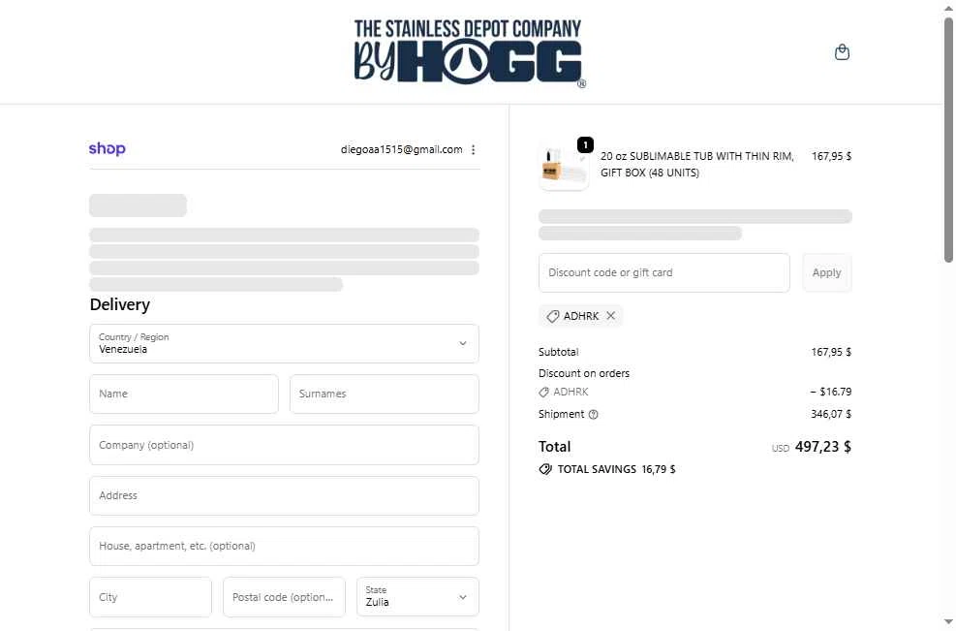Click the 497,23 $ total amount
This screenshot has height=631, width=956.
823,447
